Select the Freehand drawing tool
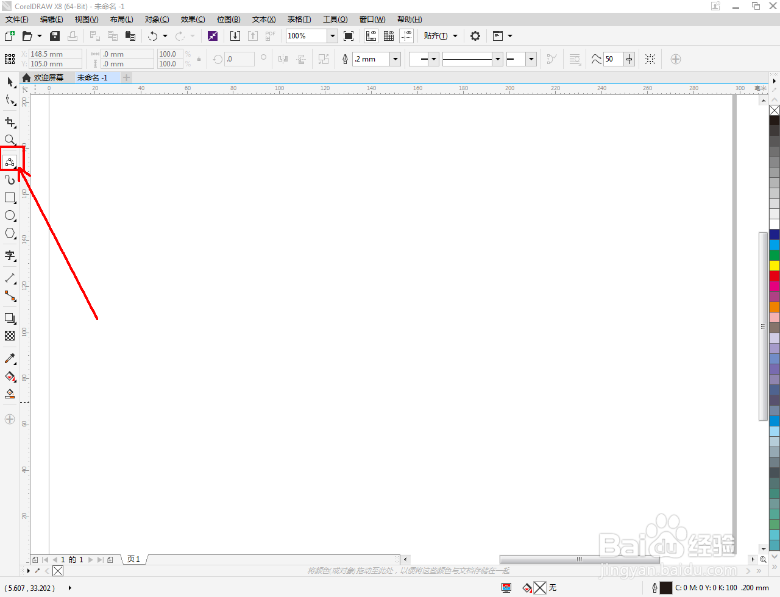 (10, 162)
